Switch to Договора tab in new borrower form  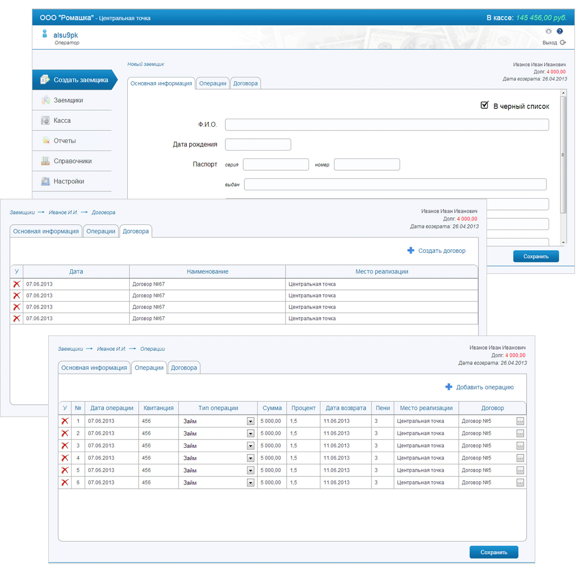tap(245, 83)
